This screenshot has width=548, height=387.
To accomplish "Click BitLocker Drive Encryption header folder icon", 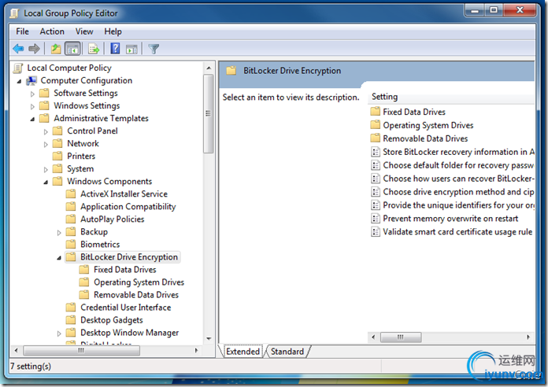I will (231, 71).
